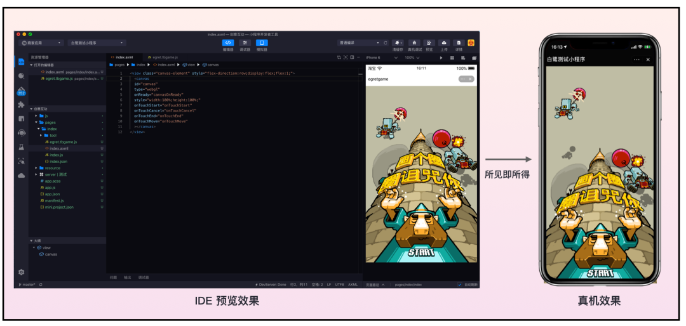Click the cloud icon in the sidebar
The width and height of the screenshot is (686, 326).
point(21,175)
